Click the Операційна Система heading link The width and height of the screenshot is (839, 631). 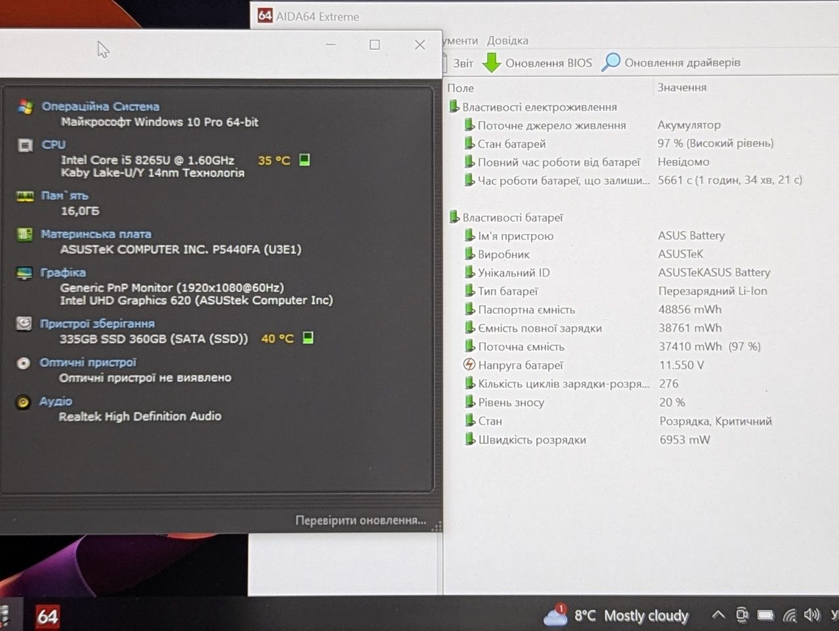pyautogui.click(x=100, y=106)
